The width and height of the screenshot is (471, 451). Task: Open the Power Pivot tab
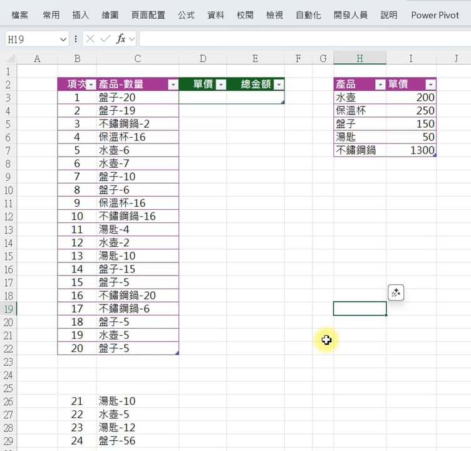click(435, 15)
